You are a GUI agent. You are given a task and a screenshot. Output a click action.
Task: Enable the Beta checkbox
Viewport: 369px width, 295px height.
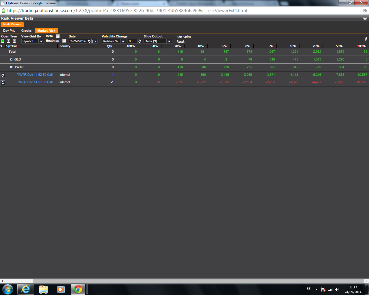tap(58, 36)
